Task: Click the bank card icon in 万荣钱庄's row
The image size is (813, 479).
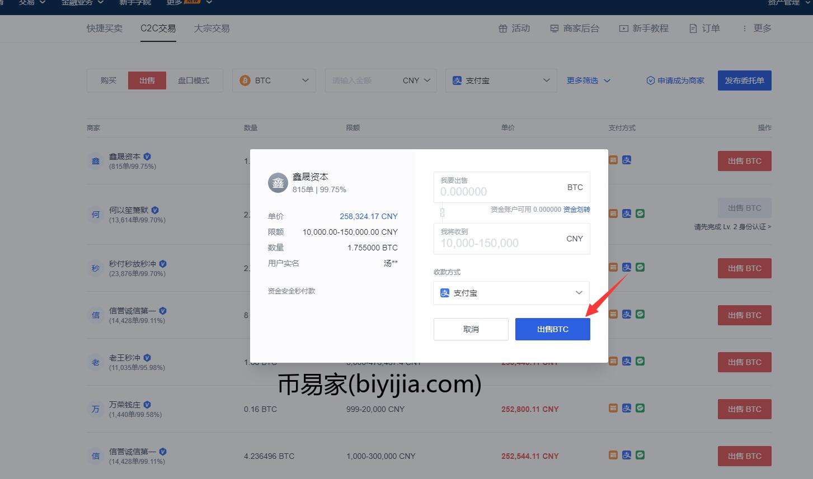Action: tap(613, 408)
